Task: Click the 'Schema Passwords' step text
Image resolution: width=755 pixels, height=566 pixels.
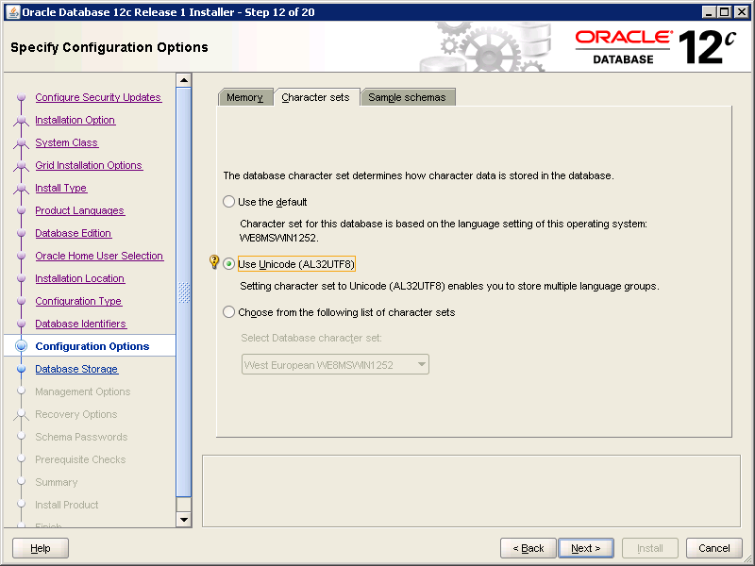Action: [x=81, y=437]
